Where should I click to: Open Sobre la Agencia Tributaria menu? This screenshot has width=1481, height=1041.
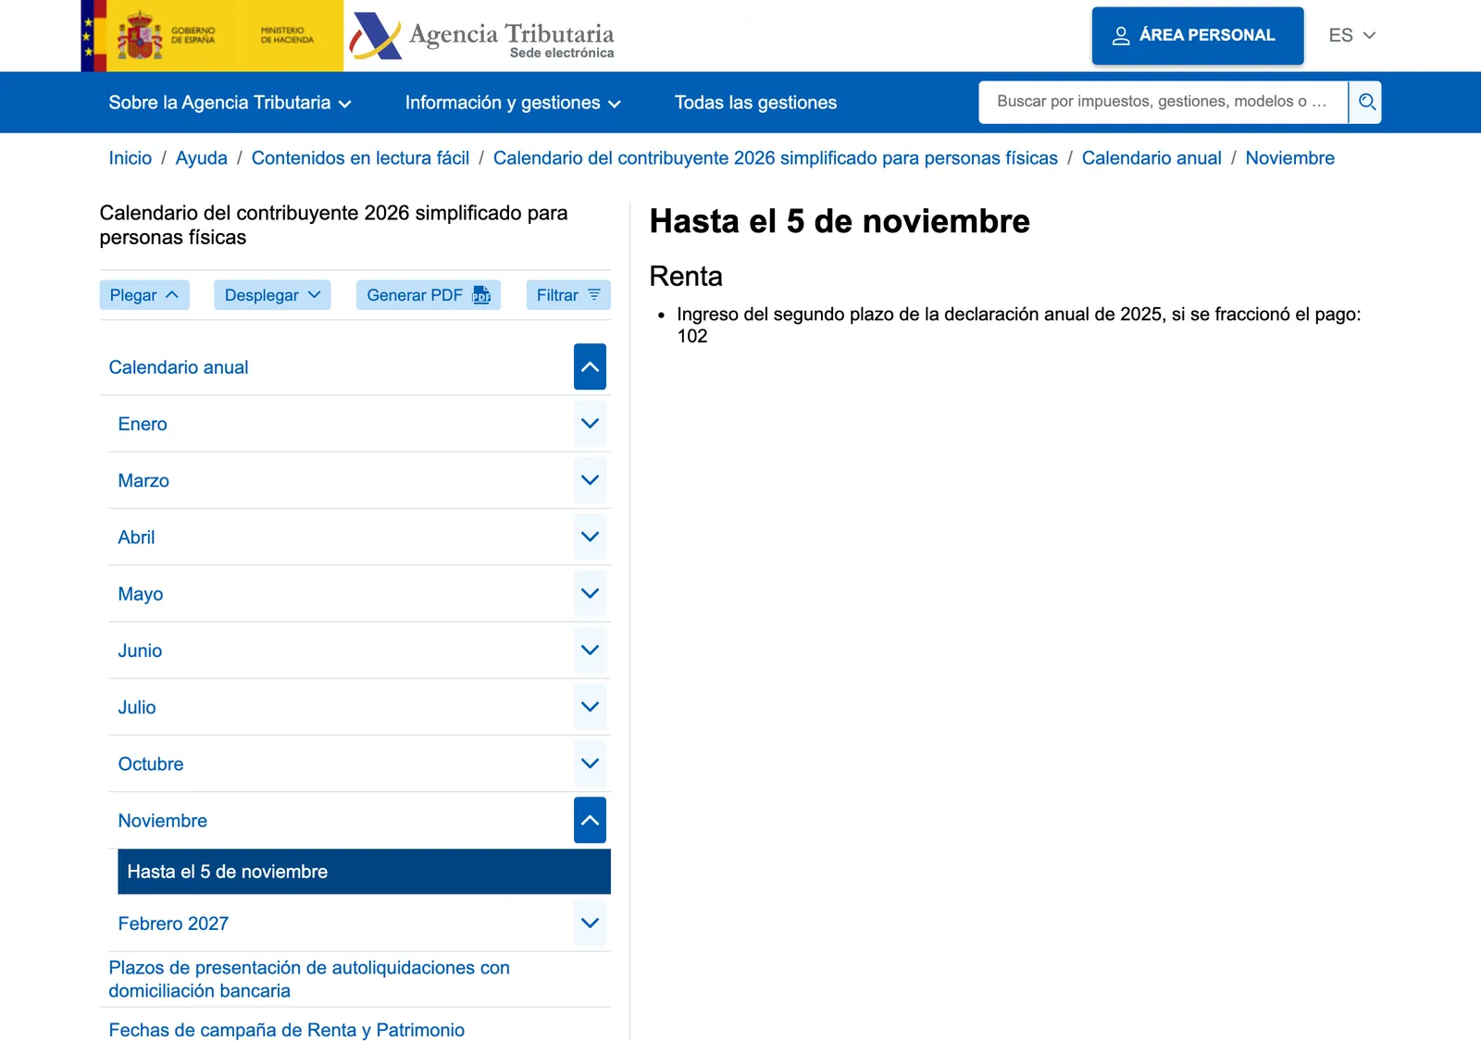[x=230, y=103]
